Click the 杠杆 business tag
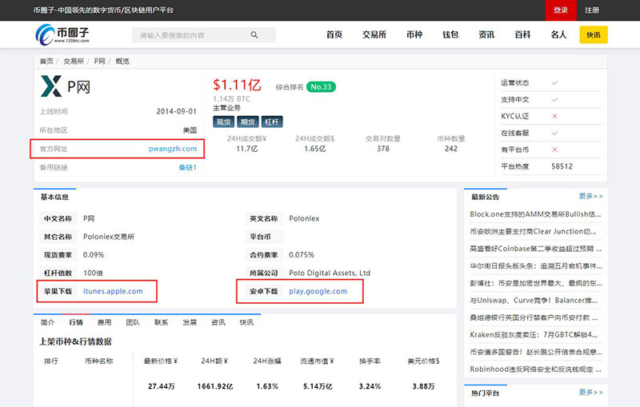Image resolution: width=640 pixels, height=407 pixels. coord(272,122)
